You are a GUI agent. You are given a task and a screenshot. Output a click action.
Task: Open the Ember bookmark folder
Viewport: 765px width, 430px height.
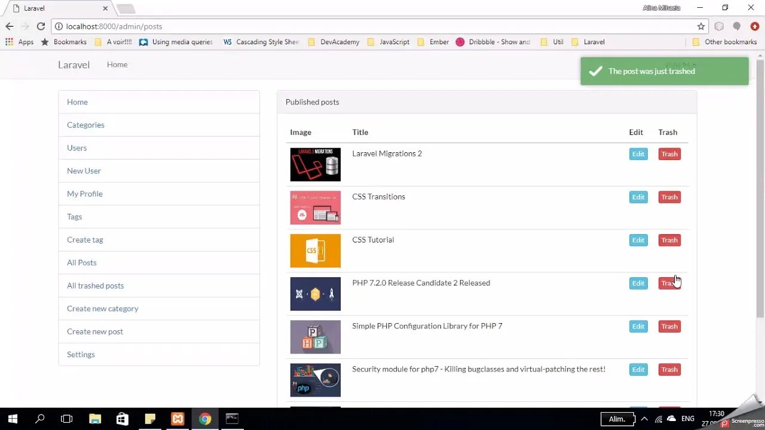(x=433, y=42)
